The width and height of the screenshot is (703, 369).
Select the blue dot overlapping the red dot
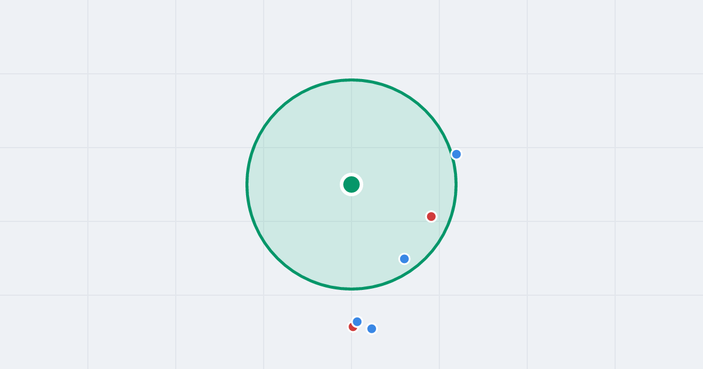(357, 322)
